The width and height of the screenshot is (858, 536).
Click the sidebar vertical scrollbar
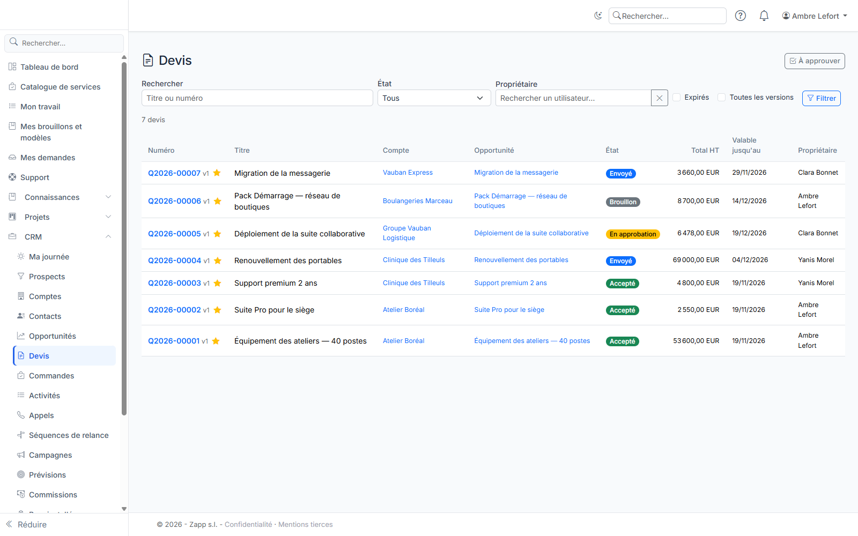tap(124, 239)
